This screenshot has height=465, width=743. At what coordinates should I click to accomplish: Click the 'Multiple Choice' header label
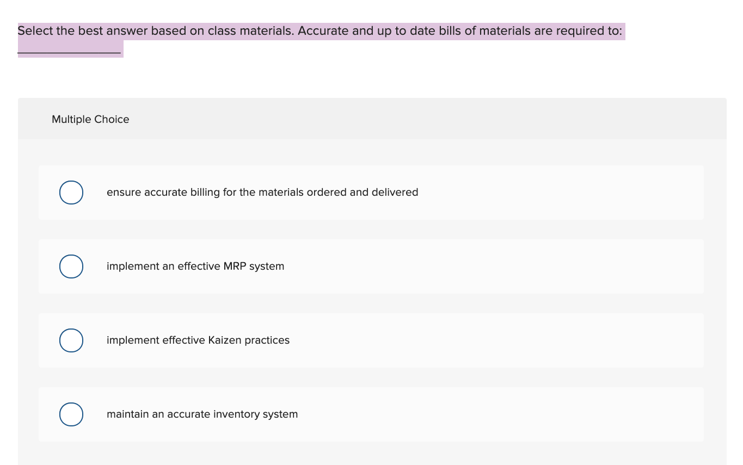tap(90, 119)
